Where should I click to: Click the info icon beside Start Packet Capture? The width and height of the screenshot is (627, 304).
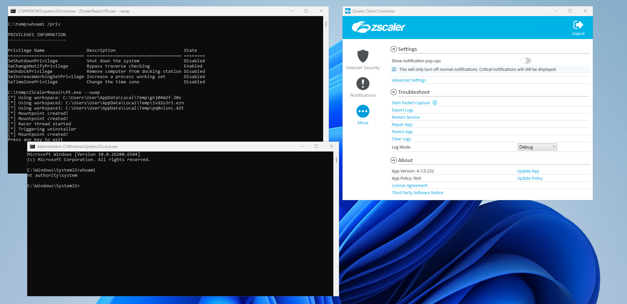[x=435, y=103]
